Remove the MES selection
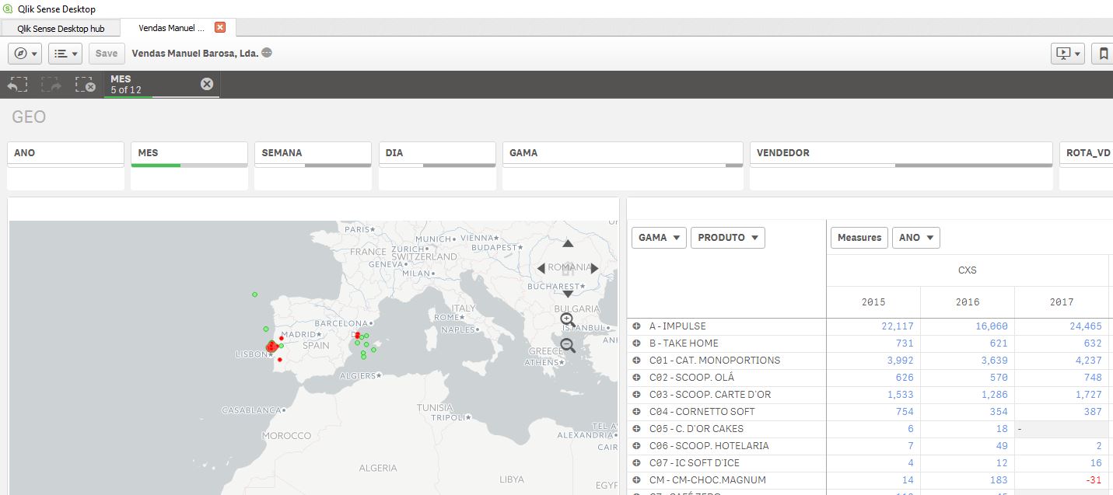Screen dimensions: 1113x495 207,84
